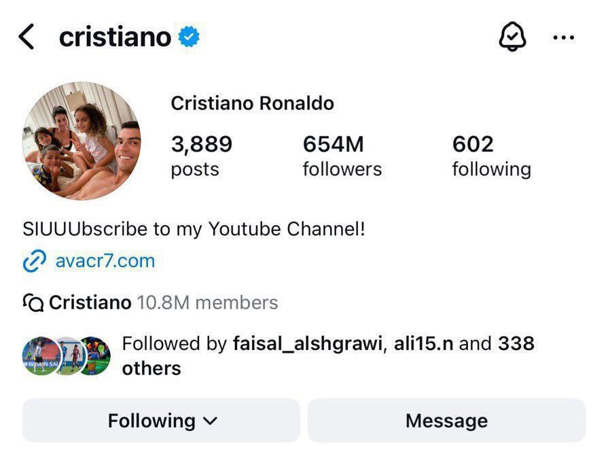Tap the Message button
The width and height of the screenshot is (608, 473).
(446, 420)
